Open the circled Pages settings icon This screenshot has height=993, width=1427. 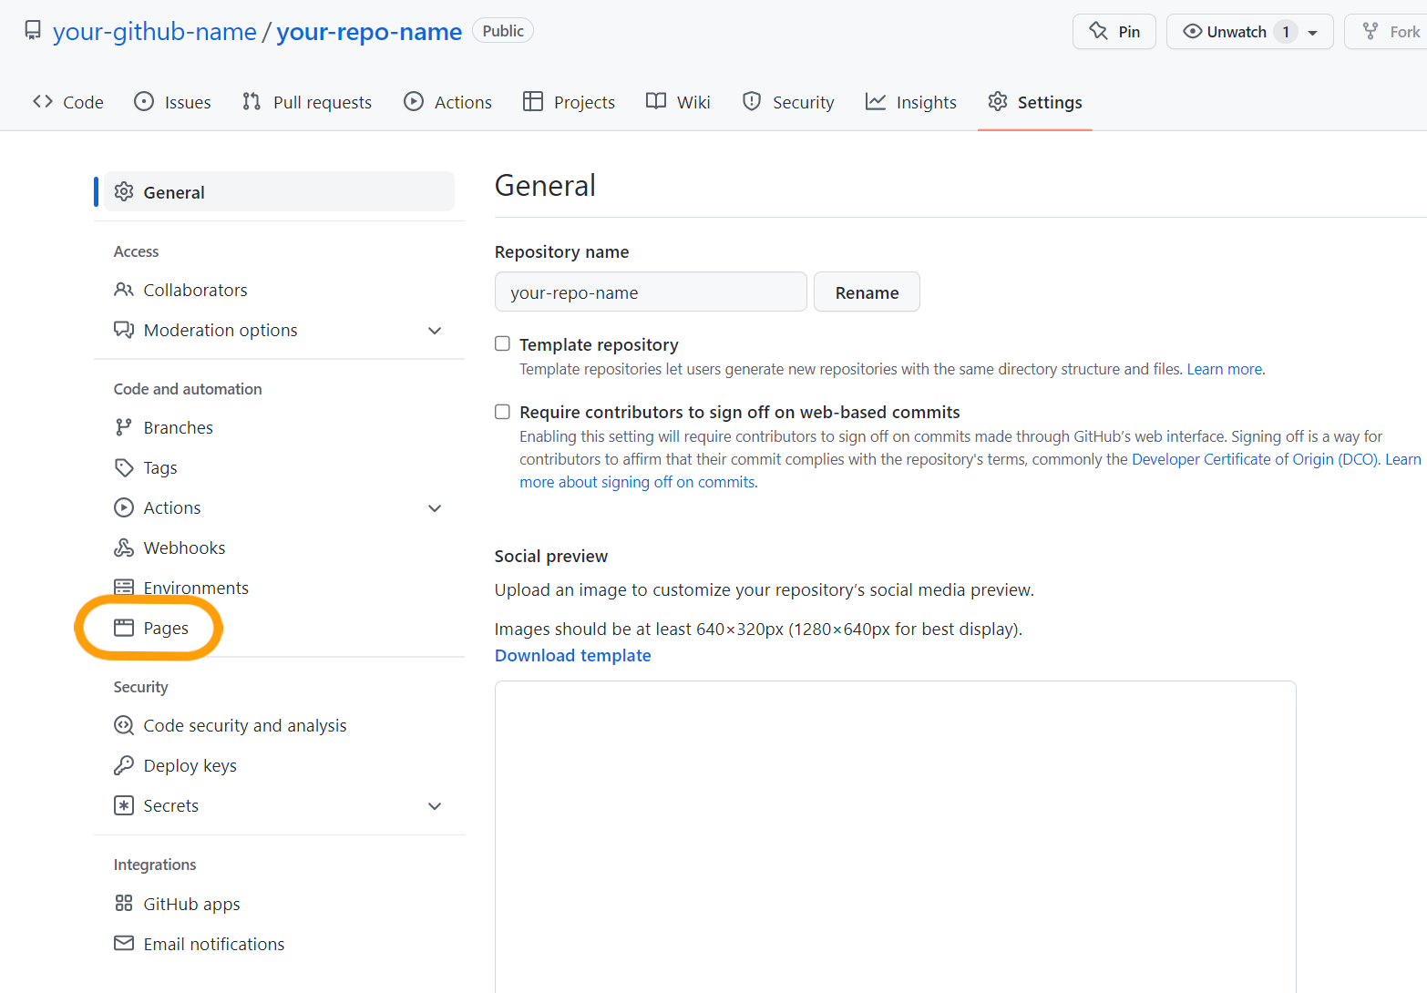click(123, 628)
